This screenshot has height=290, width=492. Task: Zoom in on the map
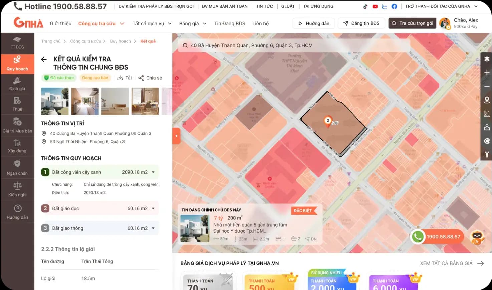pyautogui.click(x=486, y=73)
